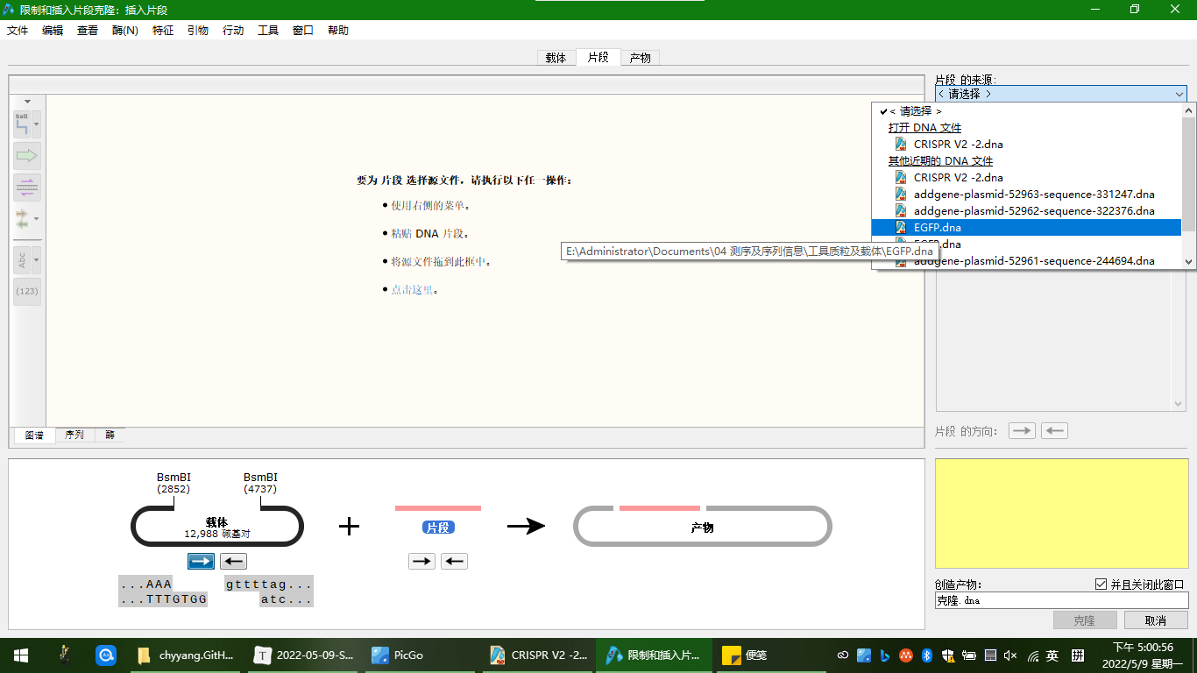1197x673 pixels.
Task: Choose CRISPR V2 -2.dna under 打开 DNA 文件
Action: point(1027,144)
